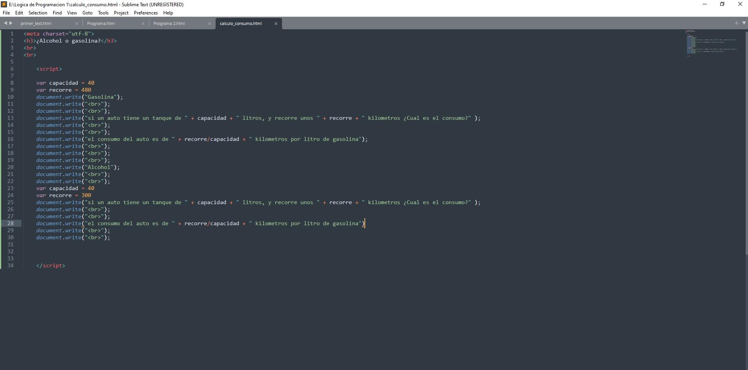Image resolution: width=748 pixels, height=370 pixels.
Task: Open the File menu
Action: (6, 13)
